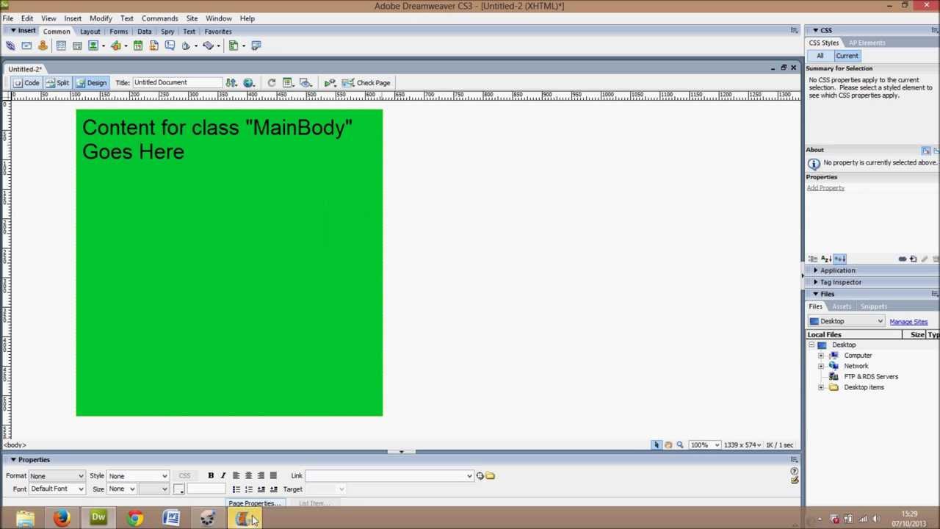Toggle Bold formatting in Properties
The width and height of the screenshot is (940, 529).
[211, 475]
